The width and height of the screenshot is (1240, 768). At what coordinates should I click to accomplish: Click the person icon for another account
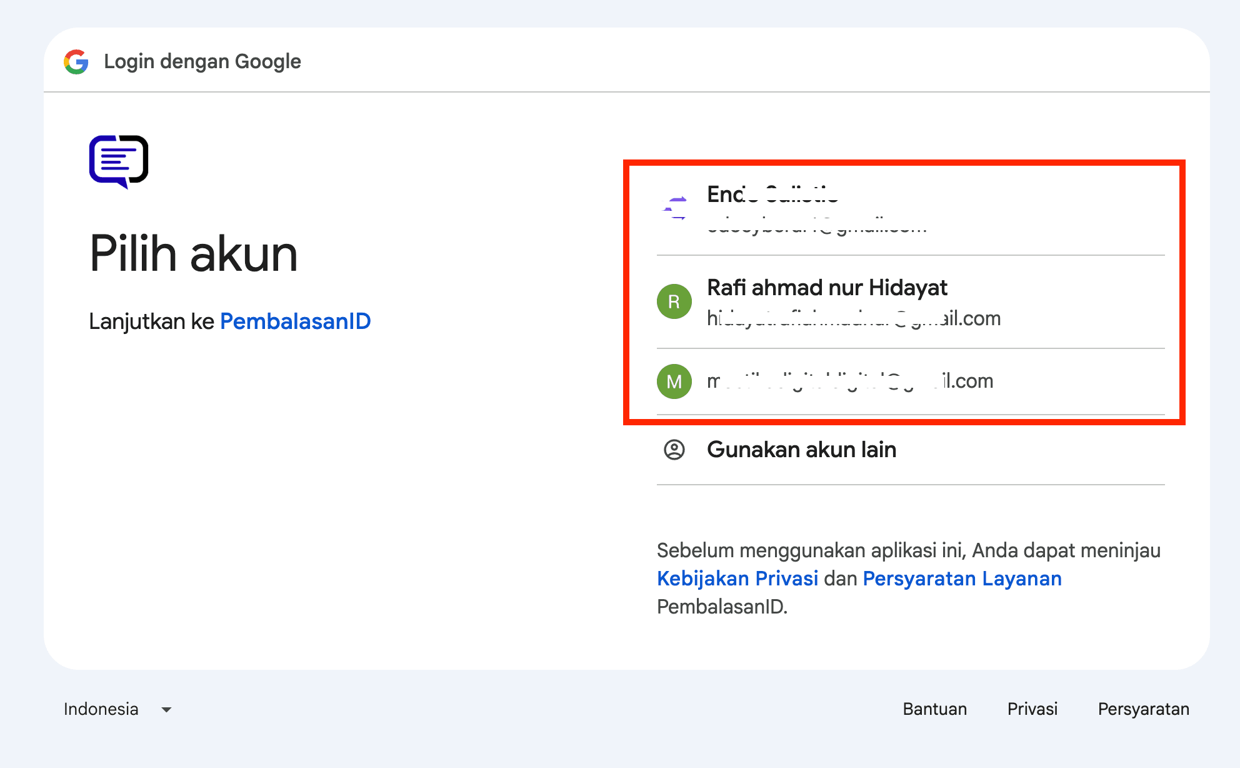pyautogui.click(x=674, y=450)
